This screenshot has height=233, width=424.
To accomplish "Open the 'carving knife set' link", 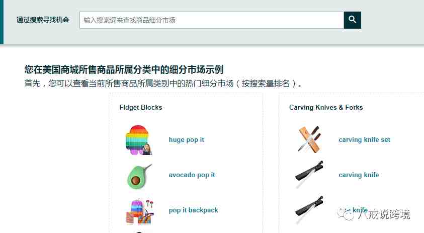I will point(365,139).
